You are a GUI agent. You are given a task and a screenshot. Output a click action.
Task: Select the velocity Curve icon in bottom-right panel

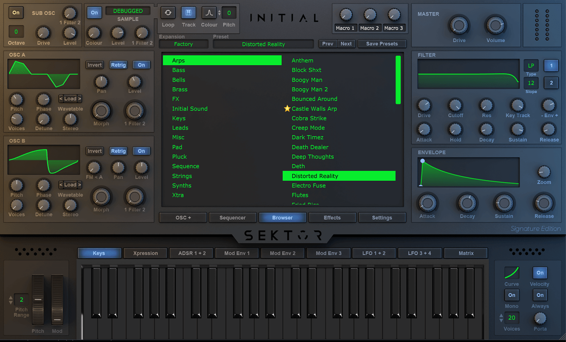tap(511, 273)
